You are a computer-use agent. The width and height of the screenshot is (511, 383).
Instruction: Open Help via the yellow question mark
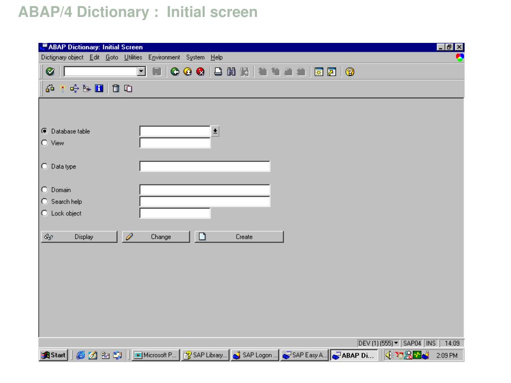(350, 71)
